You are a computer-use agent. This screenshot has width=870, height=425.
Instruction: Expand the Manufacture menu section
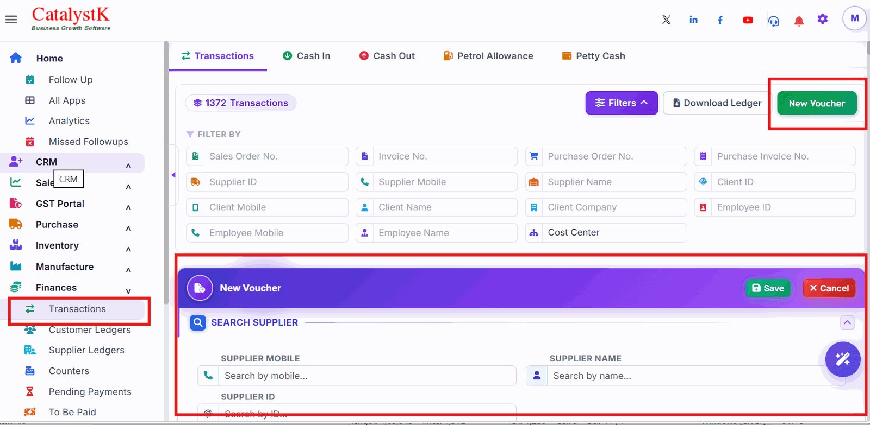tap(128, 270)
